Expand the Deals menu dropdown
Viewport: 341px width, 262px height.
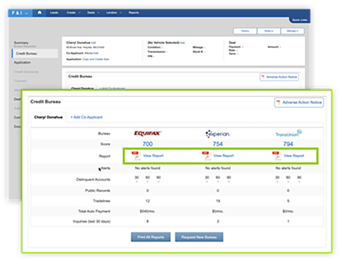(x=93, y=13)
